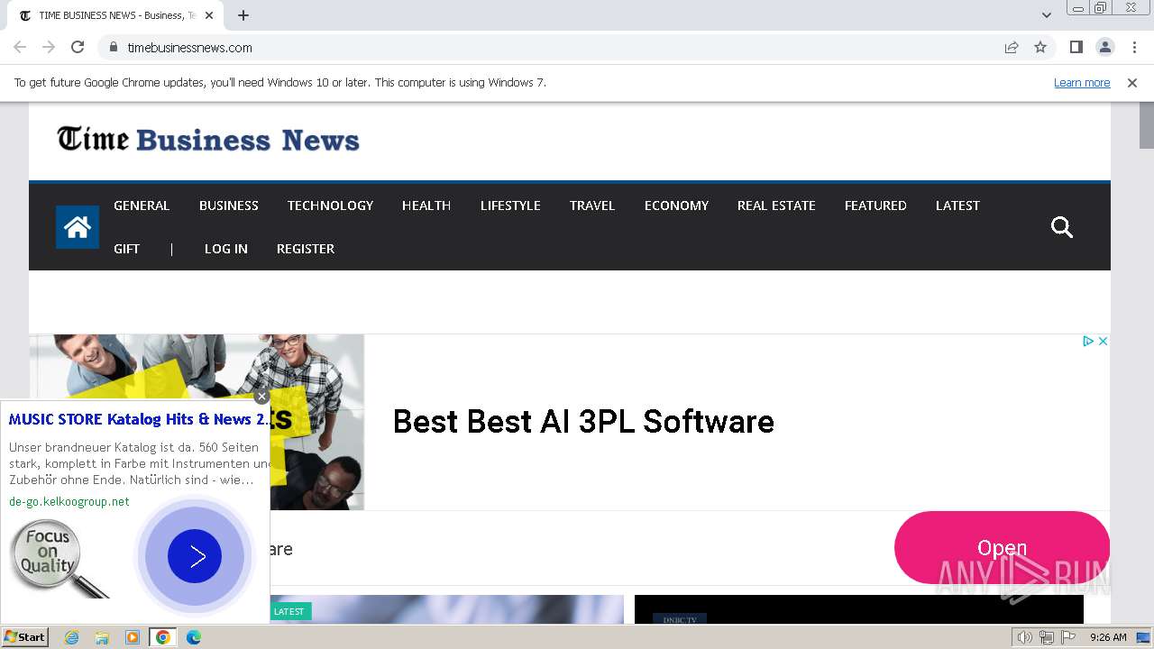Select the FEATURED menu item

click(x=875, y=206)
